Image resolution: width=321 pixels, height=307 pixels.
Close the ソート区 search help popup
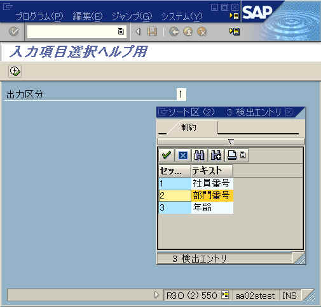tap(289, 112)
